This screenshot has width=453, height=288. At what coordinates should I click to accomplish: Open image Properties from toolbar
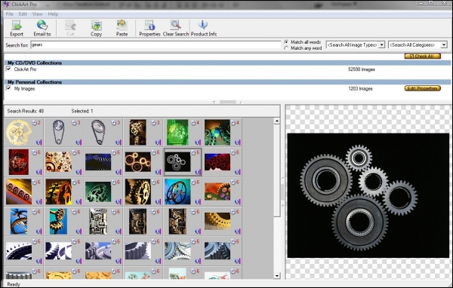(x=149, y=28)
